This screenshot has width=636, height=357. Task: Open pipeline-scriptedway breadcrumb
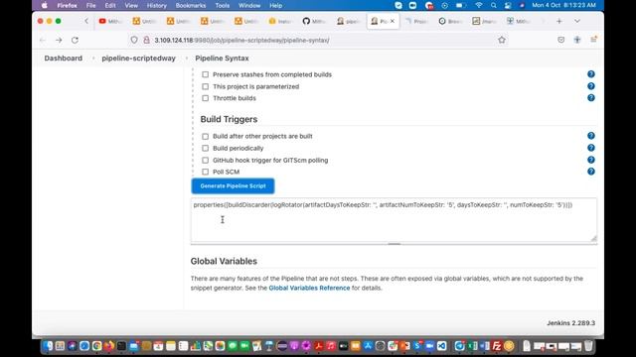click(139, 59)
